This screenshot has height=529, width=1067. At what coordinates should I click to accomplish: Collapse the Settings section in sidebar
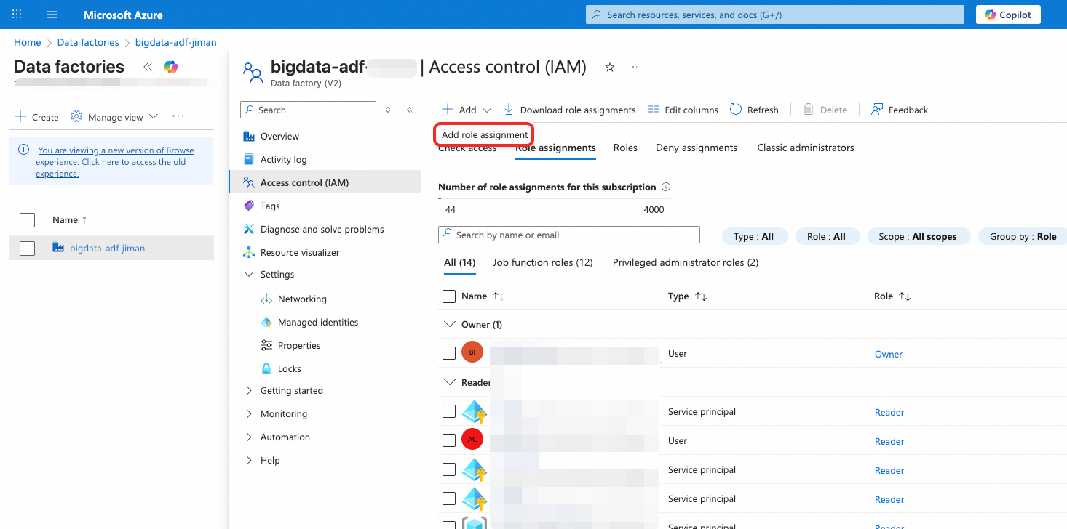click(250, 275)
